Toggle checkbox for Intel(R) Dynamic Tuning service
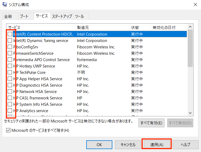 click(10, 40)
